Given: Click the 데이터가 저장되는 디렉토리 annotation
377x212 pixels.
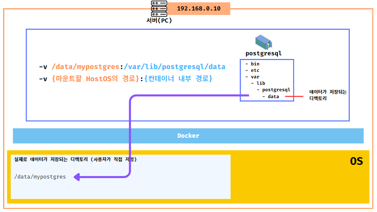Looking at the screenshot, I should click(x=328, y=95).
